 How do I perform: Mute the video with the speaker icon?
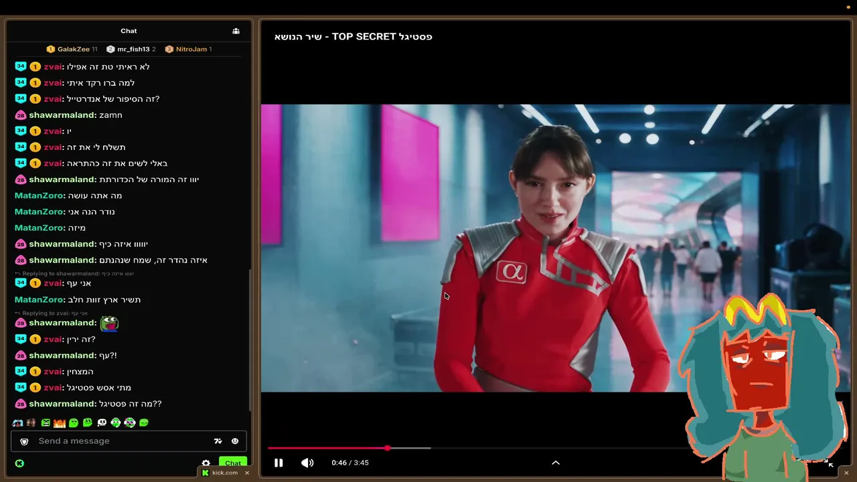(x=307, y=463)
